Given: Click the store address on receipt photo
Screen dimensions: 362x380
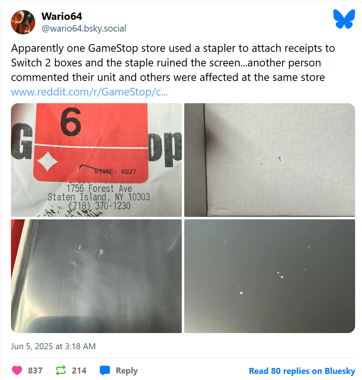Looking at the screenshot, I should (x=99, y=197).
